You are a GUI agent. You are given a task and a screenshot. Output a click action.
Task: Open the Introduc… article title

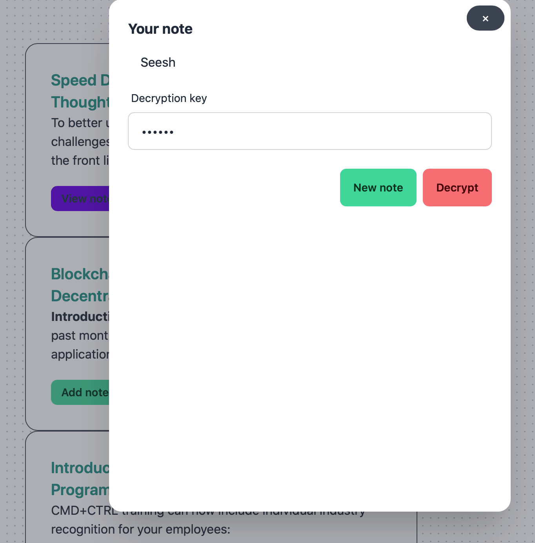point(80,468)
